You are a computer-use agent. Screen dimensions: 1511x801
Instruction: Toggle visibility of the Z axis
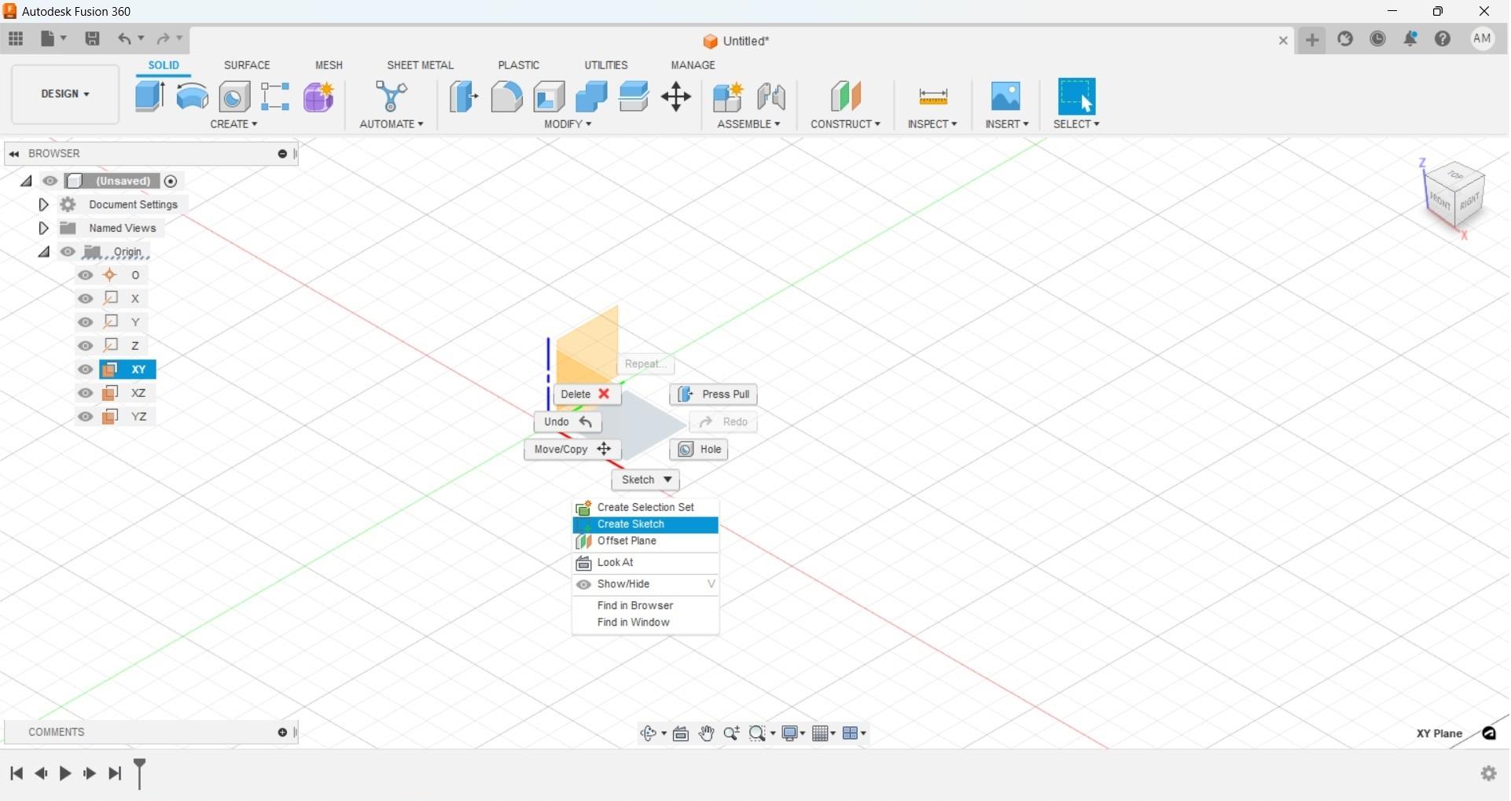(86, 347)
